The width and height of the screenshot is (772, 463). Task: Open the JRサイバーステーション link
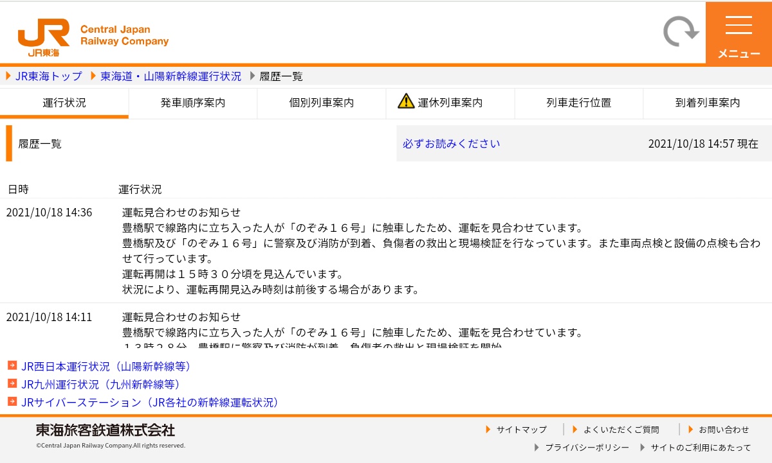[151, 403]
